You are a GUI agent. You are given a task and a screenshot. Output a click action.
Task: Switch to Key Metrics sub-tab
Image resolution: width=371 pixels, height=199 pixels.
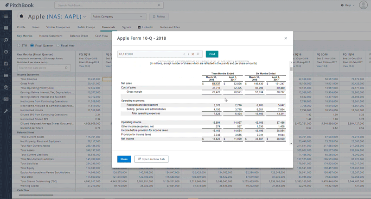coord(25,36)
